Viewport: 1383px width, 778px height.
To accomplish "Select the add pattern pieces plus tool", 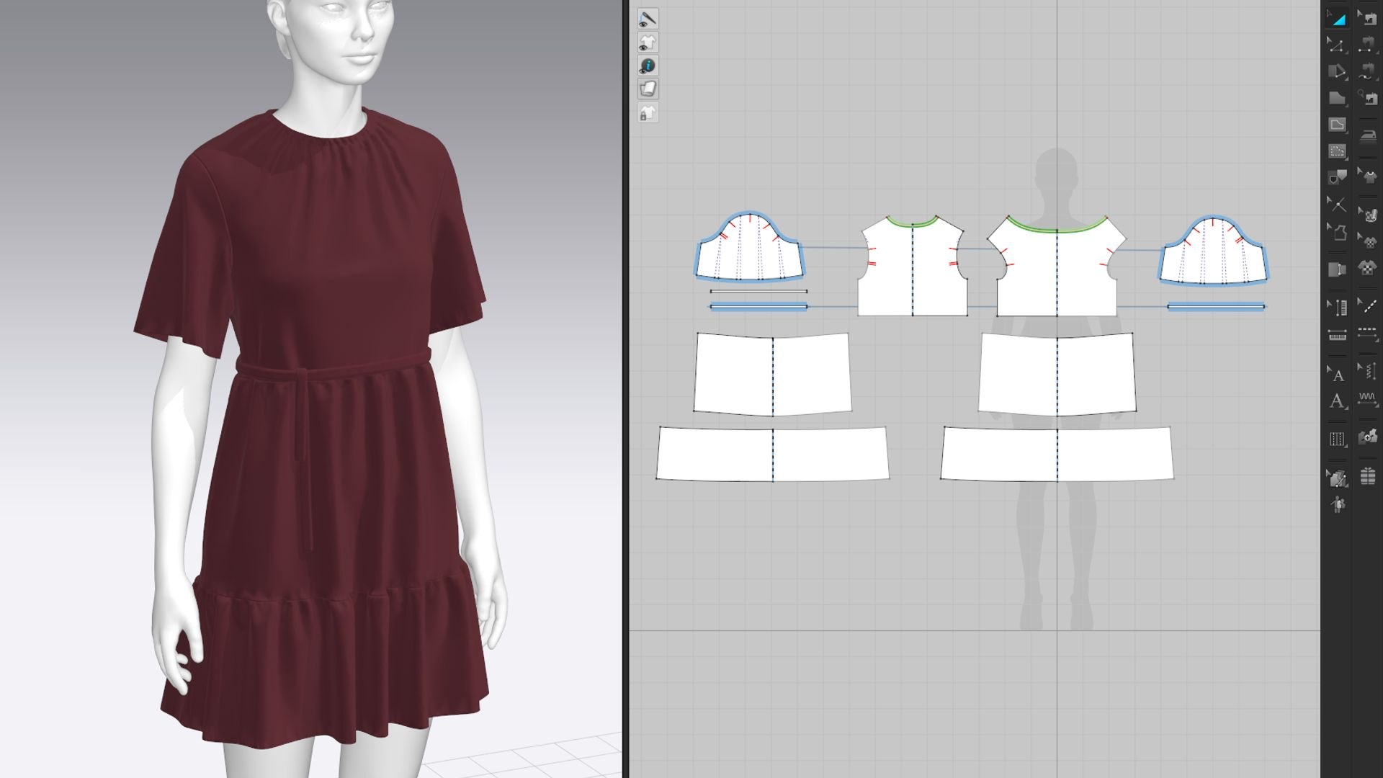I will 1367,437.
